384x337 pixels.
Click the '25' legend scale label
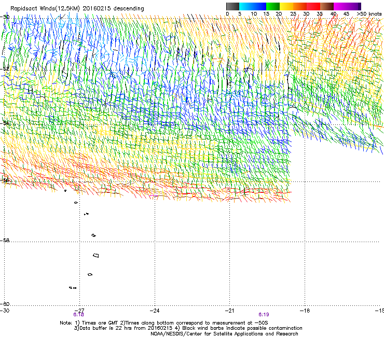293,14
